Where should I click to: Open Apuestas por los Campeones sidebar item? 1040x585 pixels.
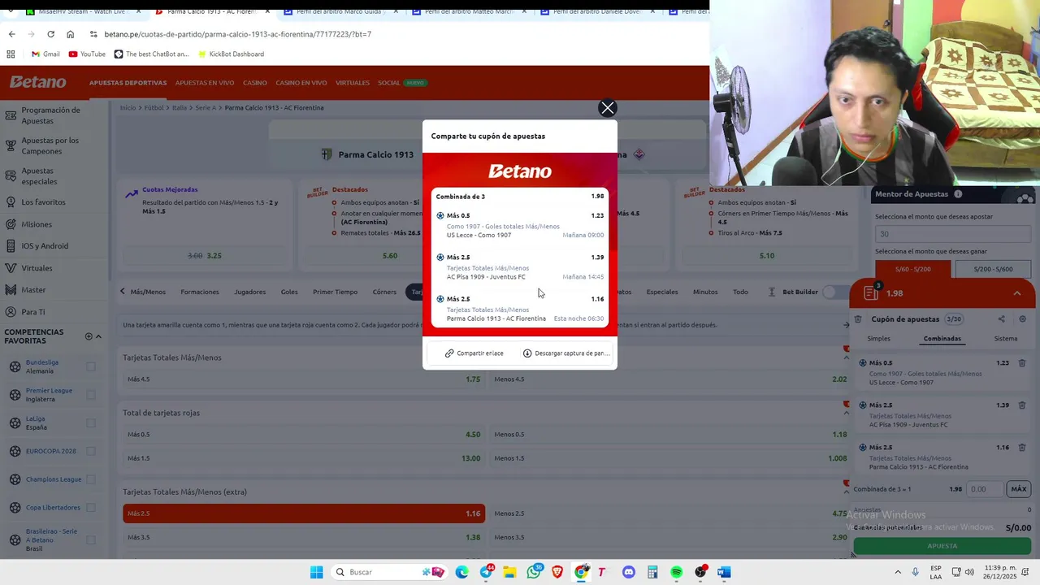54,145
